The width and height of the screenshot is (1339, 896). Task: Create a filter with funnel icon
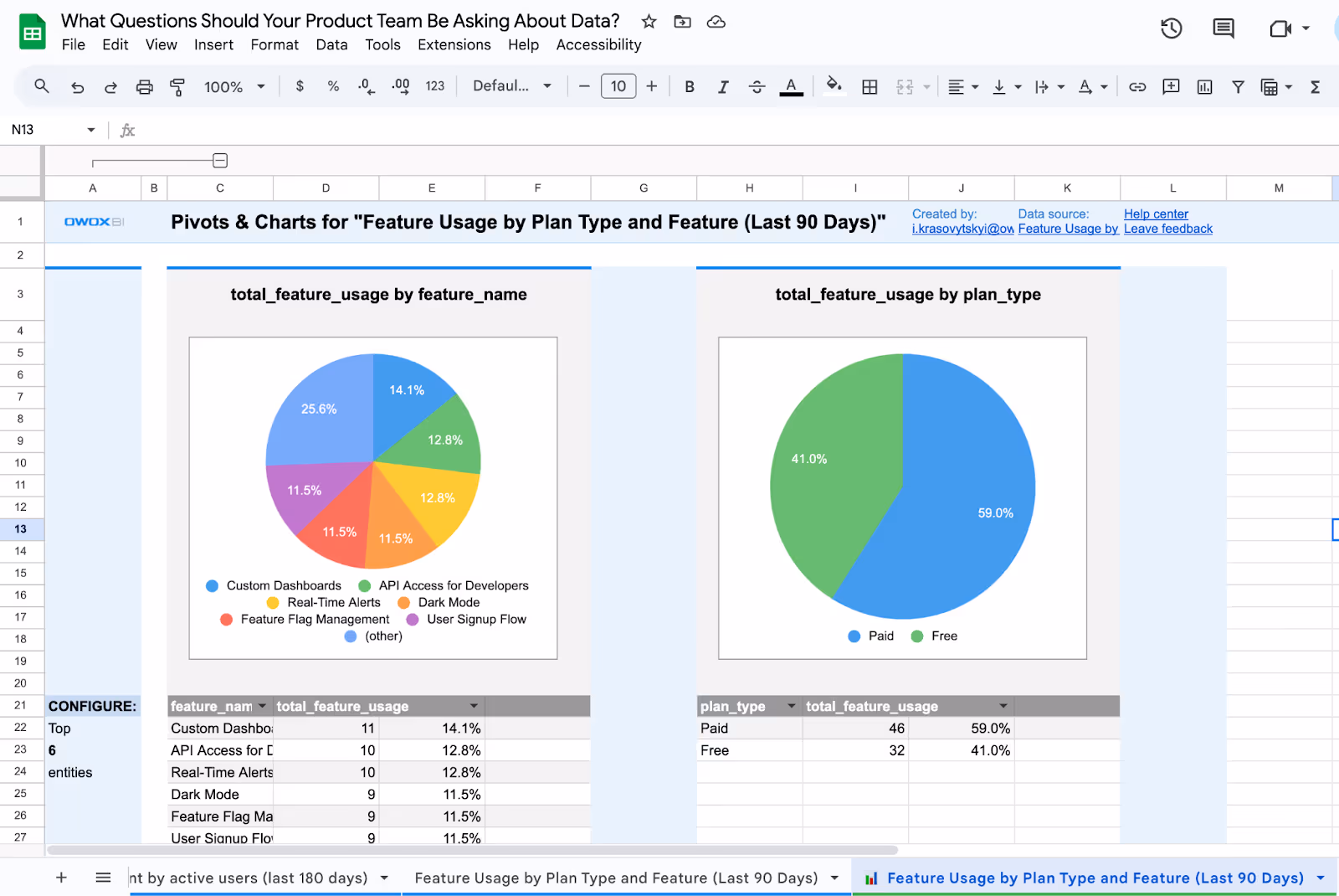click(1238, 86)
